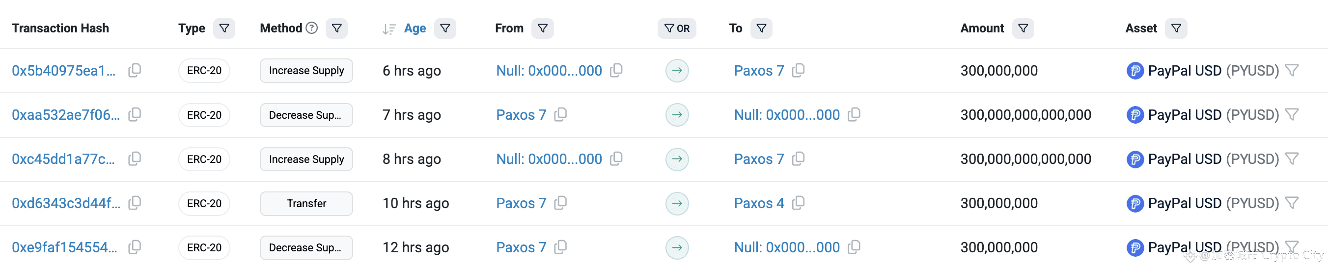
Task: Click ERC-20 badge in the Transfer row
Action: click(204, 204)
